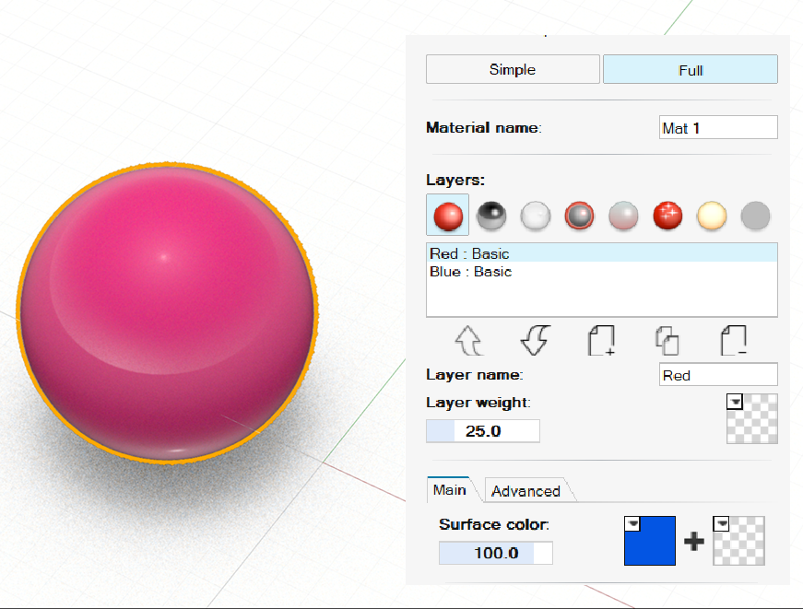This screenshot has width=803, height=609.
Task: Open the layer weight texture slot dropdown arrow
Action: (735, 402)
